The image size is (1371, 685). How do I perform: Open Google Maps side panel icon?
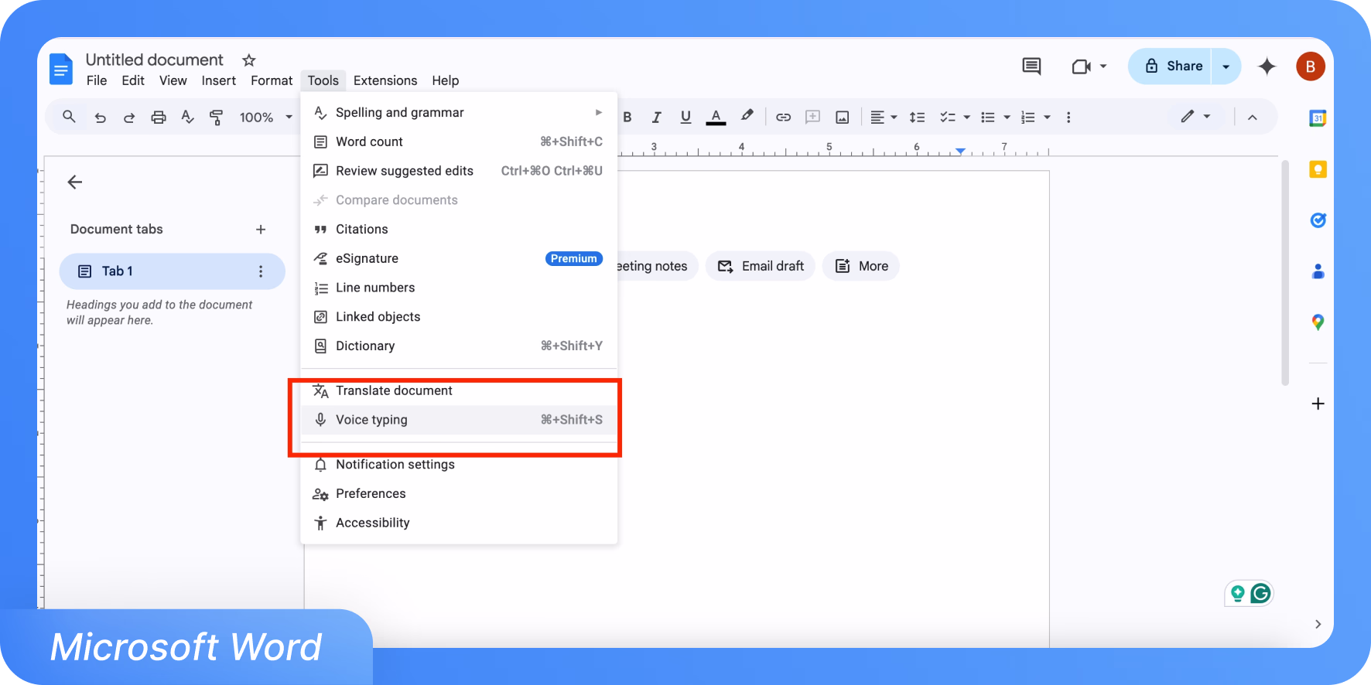[x=1318, y=322]
